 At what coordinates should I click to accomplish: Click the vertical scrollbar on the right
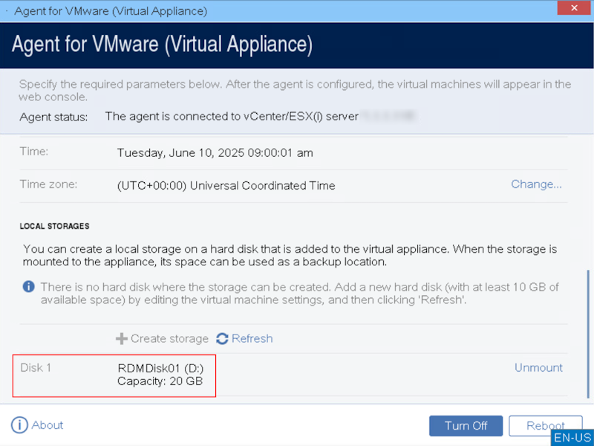(x=588, y=334)
